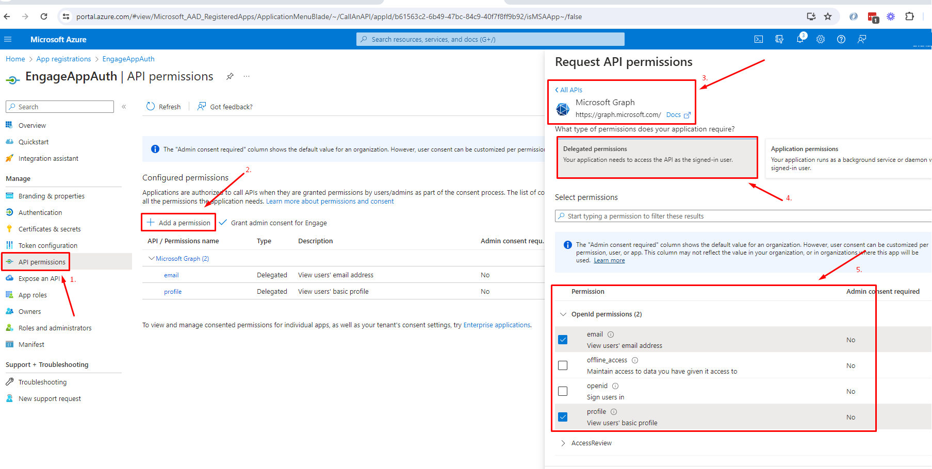Screen dimensions: 932x469
Task: Collapse the Microsoft Graph (2) row
Action: pyautogui.click(x=151, y=258)
